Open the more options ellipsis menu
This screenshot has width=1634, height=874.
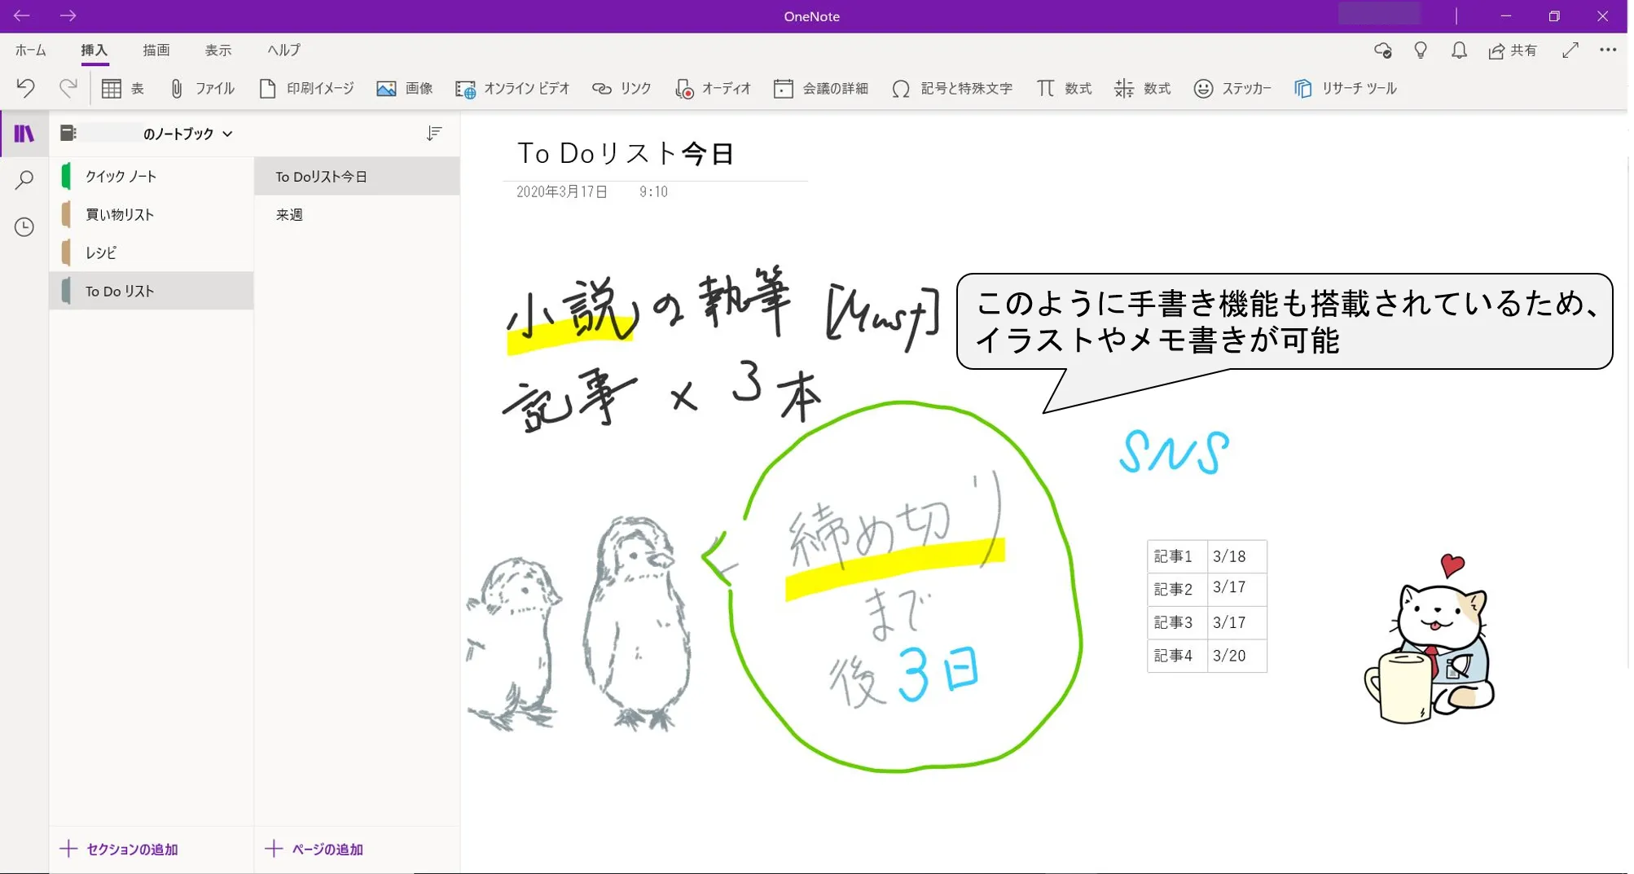coord(1608,51)
